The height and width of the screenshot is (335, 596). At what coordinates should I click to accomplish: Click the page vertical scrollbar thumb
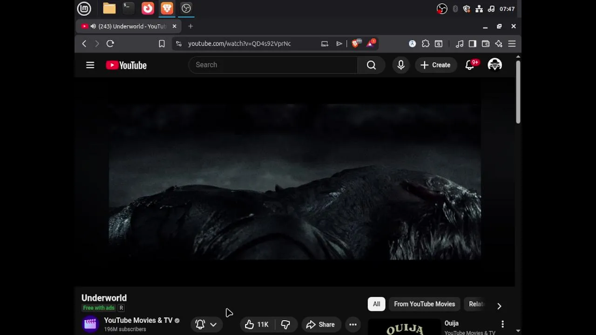[518, 92]
